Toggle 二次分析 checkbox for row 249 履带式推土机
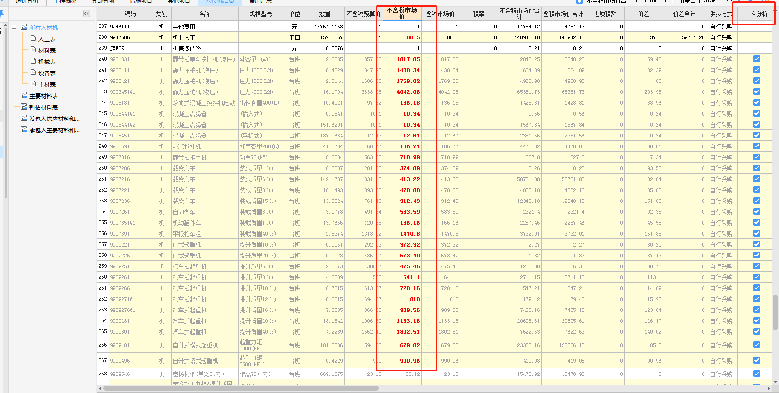 click(x=757, y=157)
